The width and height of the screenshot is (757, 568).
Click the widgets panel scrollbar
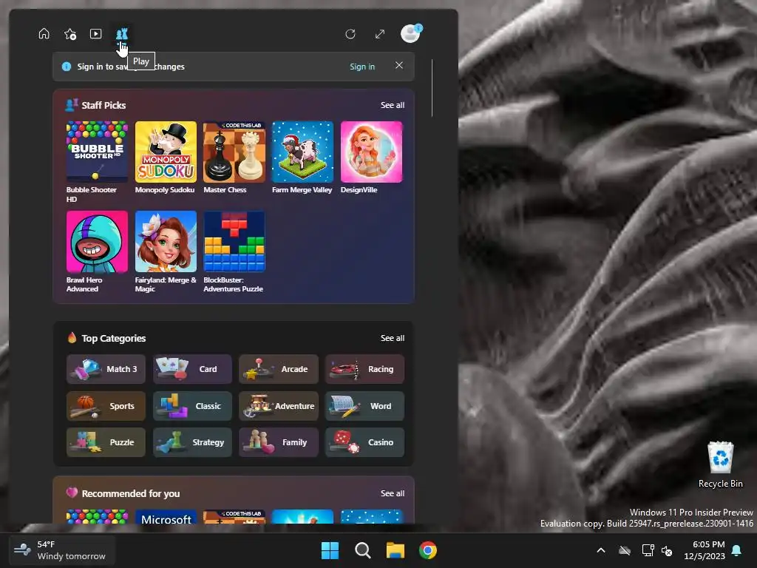[432, 88]
